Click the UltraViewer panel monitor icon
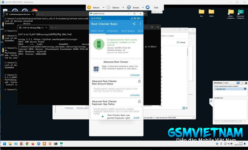Screen dimensions: 248x150 click(238, 83)
